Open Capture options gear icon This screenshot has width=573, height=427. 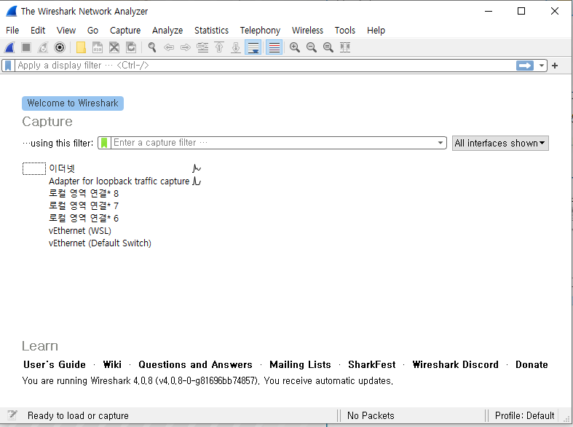coord(60,47)
